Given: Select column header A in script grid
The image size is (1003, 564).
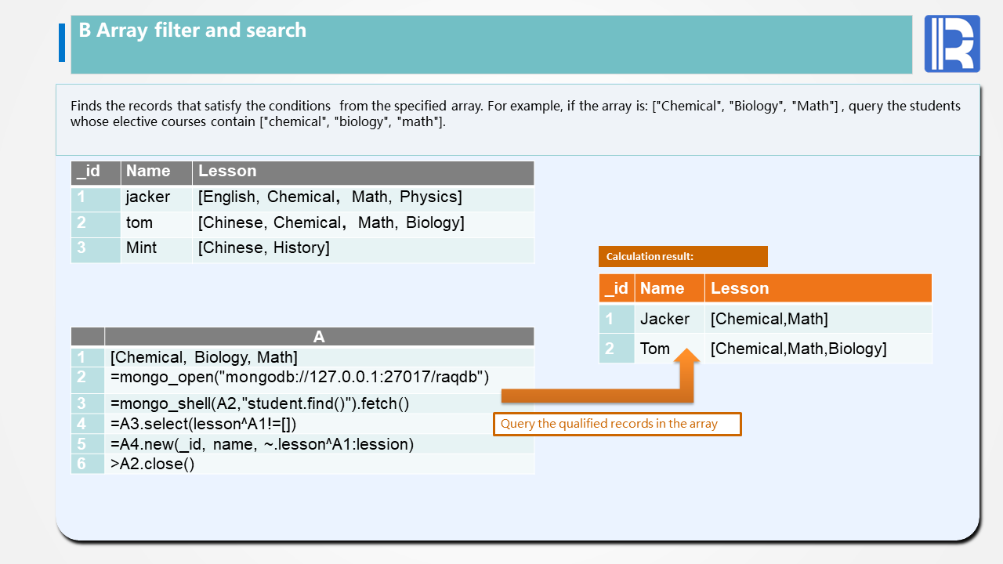Looking at the screenshot, I should pos(319,337).
